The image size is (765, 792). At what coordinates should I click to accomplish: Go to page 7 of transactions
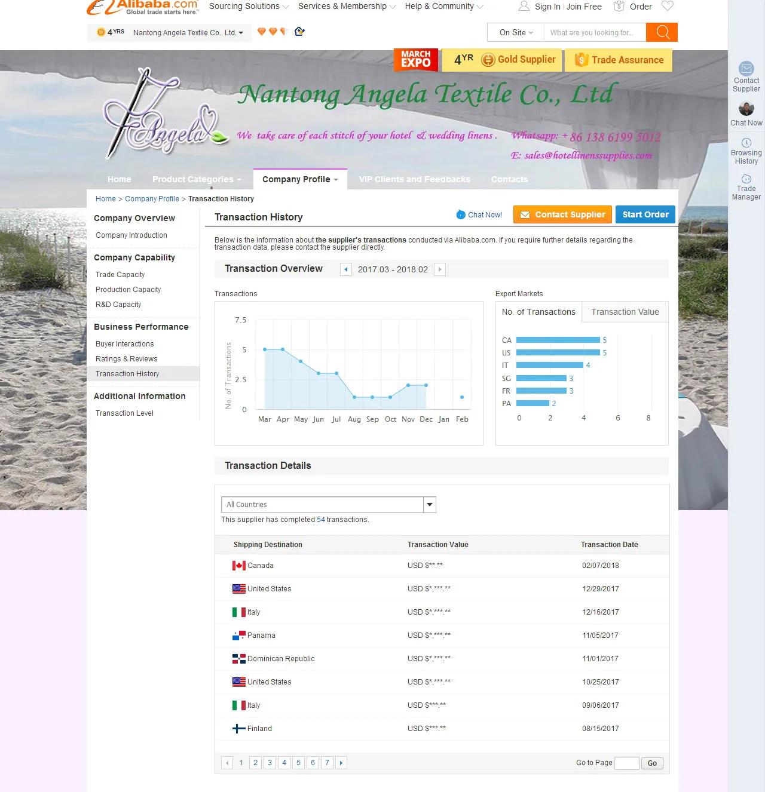coord(327,763)
